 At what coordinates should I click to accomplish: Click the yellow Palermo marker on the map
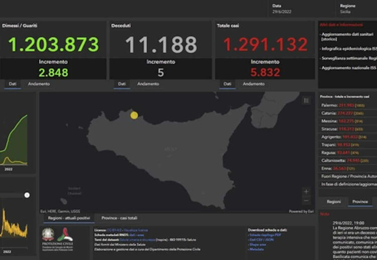134,115
